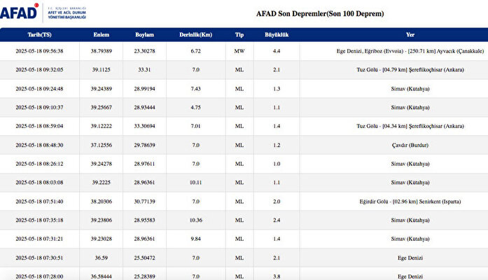The height and width of the screenshot is (280, 488).
Task: Click the Çavdır (Burdur) location
Action: pyautogui.click(x=410, y=145)
